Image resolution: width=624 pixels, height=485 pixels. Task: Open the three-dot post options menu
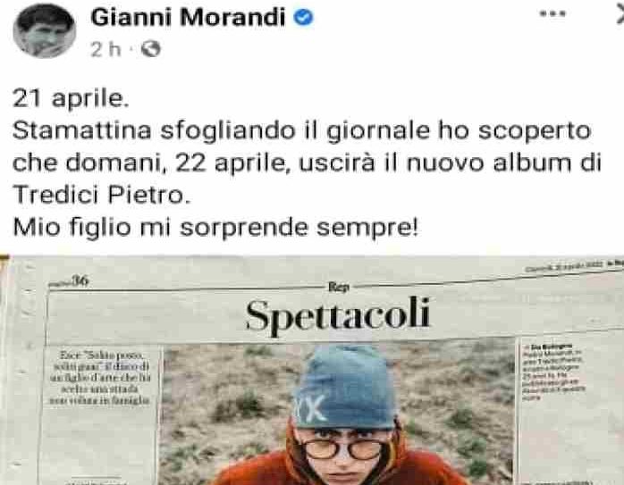pyautogui.click(x=552, y=13)
